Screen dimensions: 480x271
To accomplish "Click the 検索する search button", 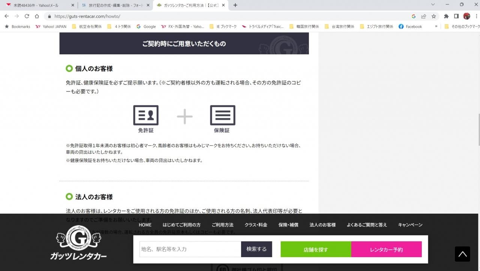I will point(256,249).
